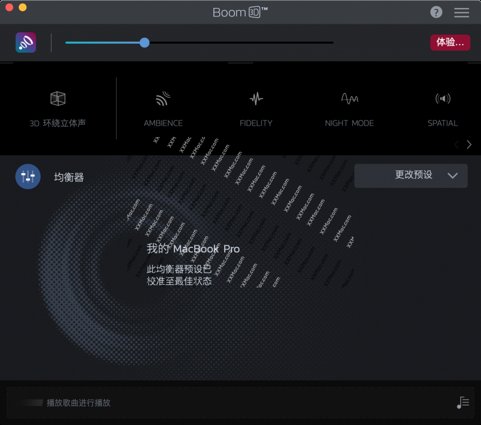
Task: Click the Boom 3D app icon
Action: [26, 42]
